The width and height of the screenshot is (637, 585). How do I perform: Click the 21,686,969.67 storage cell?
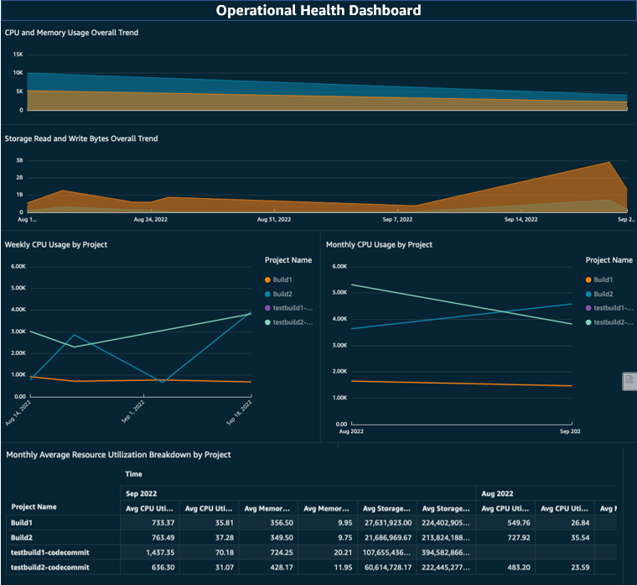click(x=388, y=538)
